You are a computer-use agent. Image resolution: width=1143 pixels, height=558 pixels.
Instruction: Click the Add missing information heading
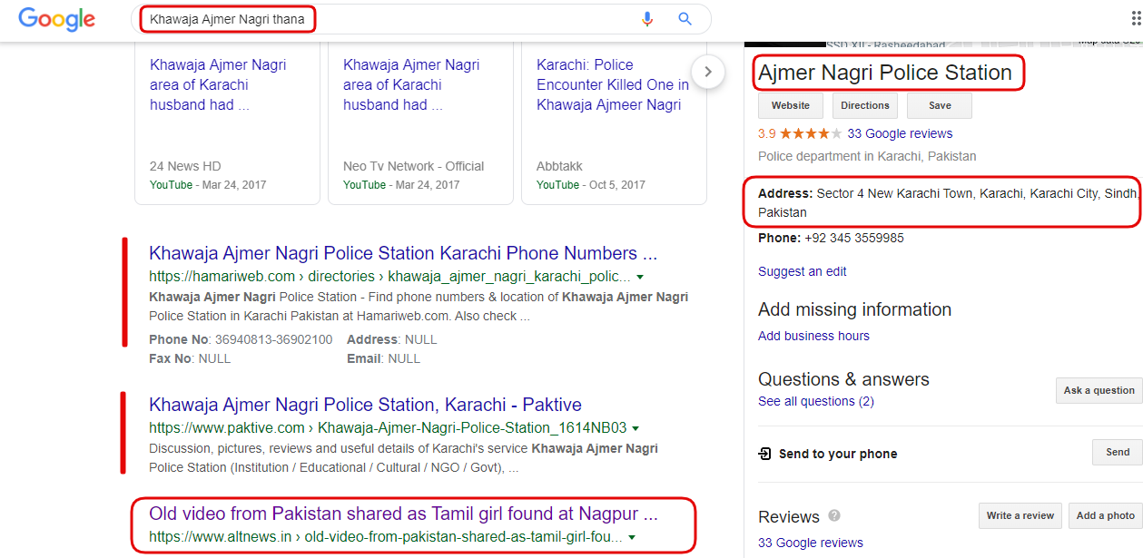pos(854,309)
